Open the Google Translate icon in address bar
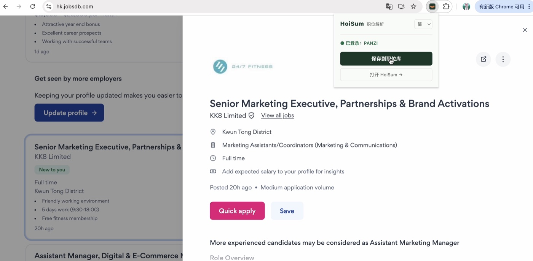 click(x=389, y=6)
